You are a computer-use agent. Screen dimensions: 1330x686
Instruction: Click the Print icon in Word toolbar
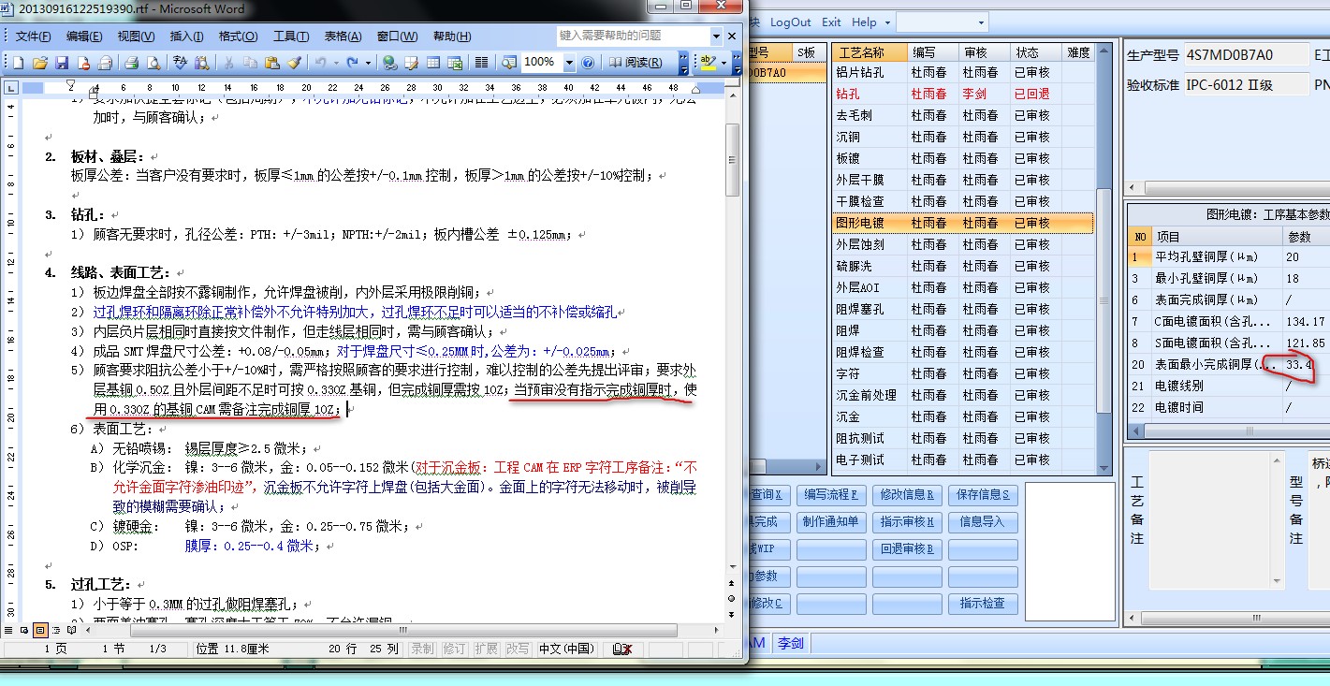(132, 63)
